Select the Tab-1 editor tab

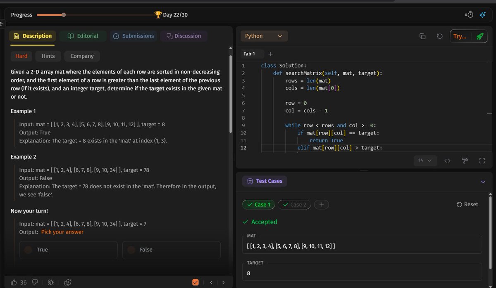[252, 54]
